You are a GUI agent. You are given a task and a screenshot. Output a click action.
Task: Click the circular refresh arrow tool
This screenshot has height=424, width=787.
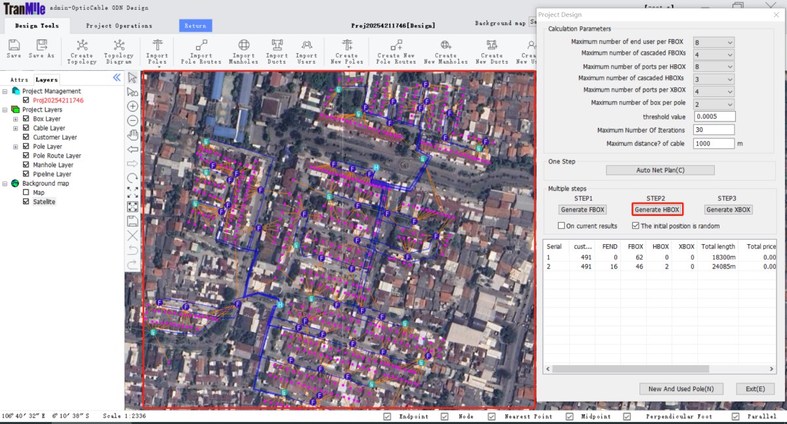pyautogui.click(x=132, y=178)
